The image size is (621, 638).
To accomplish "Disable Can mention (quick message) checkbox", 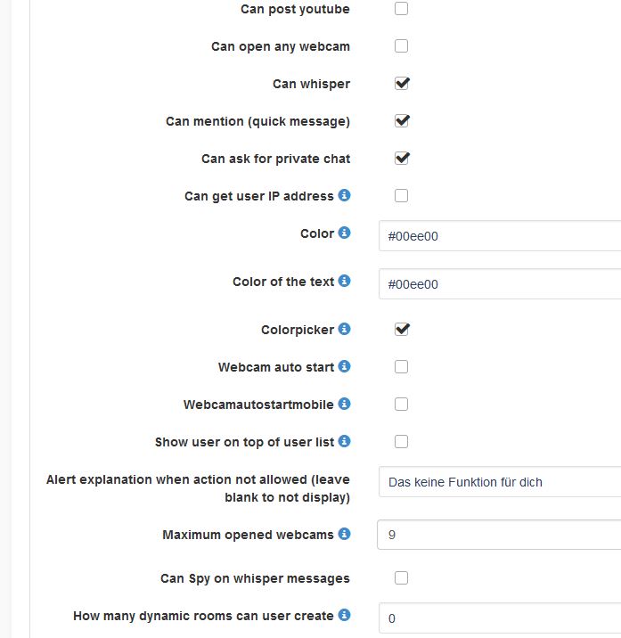I will [402, 121].
